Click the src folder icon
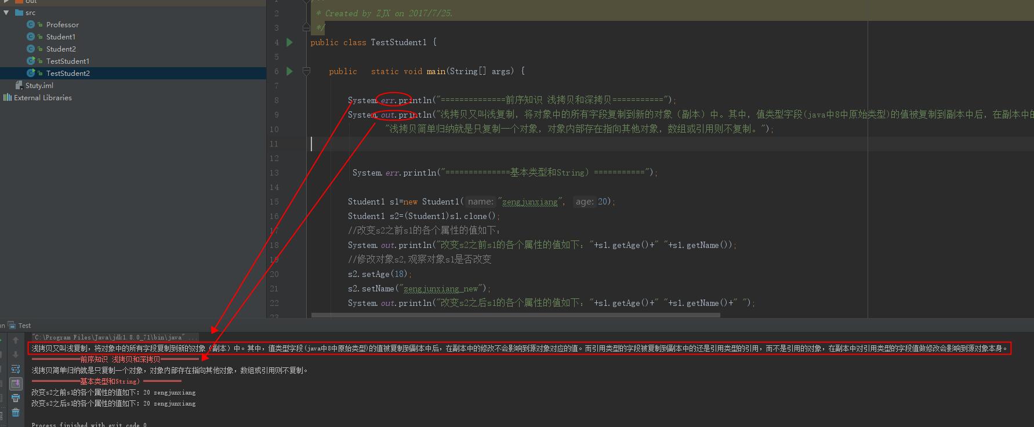 [19, 12]
